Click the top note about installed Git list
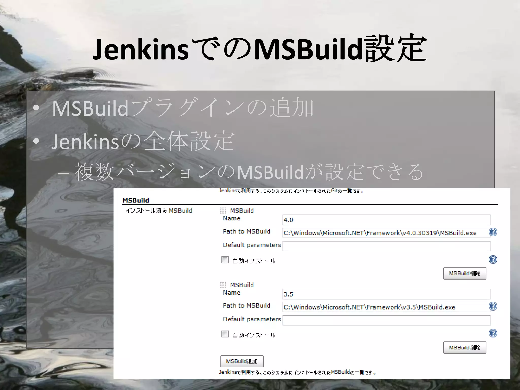This screenshot has height=390, width=520. 291,191
